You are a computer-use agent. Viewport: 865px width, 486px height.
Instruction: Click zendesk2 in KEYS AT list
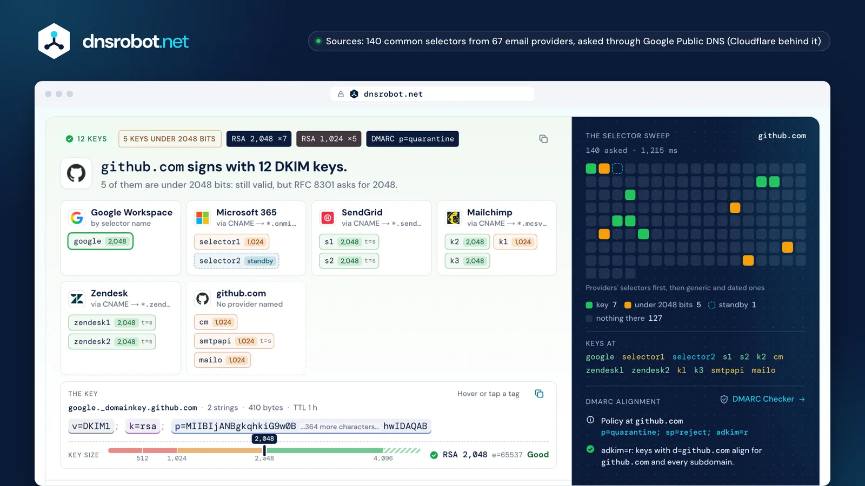(x=650, y=370)
